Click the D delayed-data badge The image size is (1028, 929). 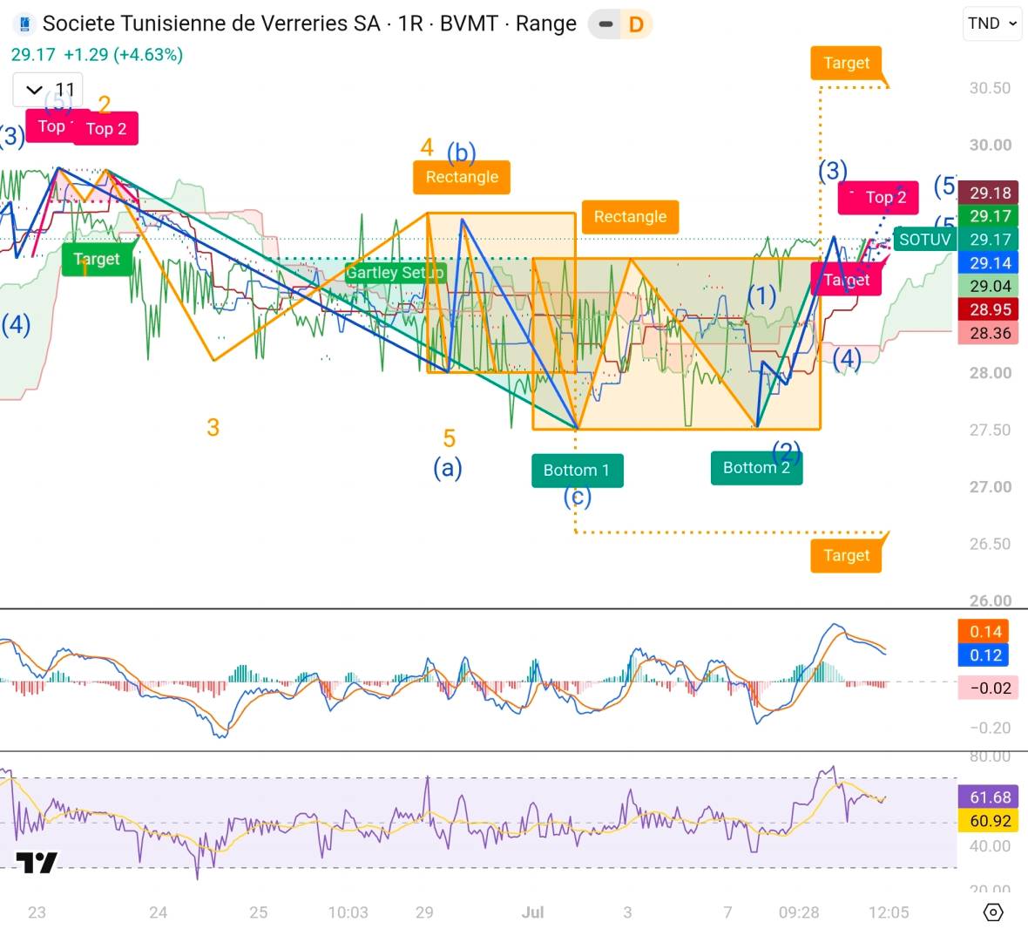pos(636,24)
